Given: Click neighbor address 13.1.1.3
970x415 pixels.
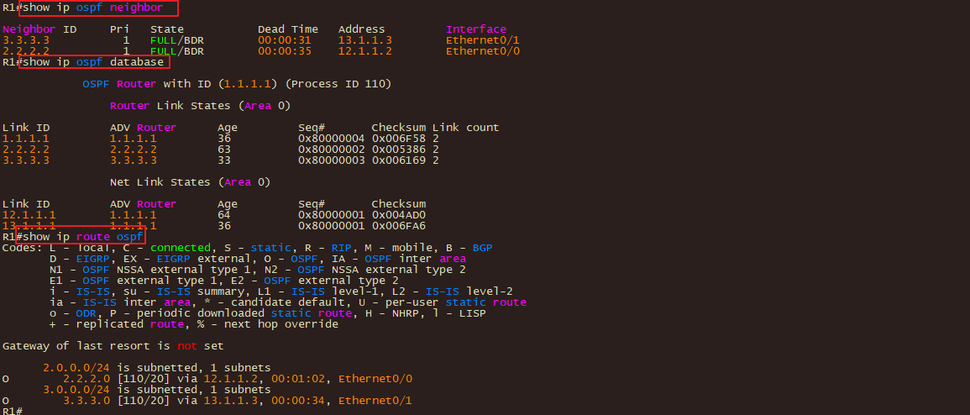Looking at the screenshot, I should pyautogui.click(x=365, y=40).
